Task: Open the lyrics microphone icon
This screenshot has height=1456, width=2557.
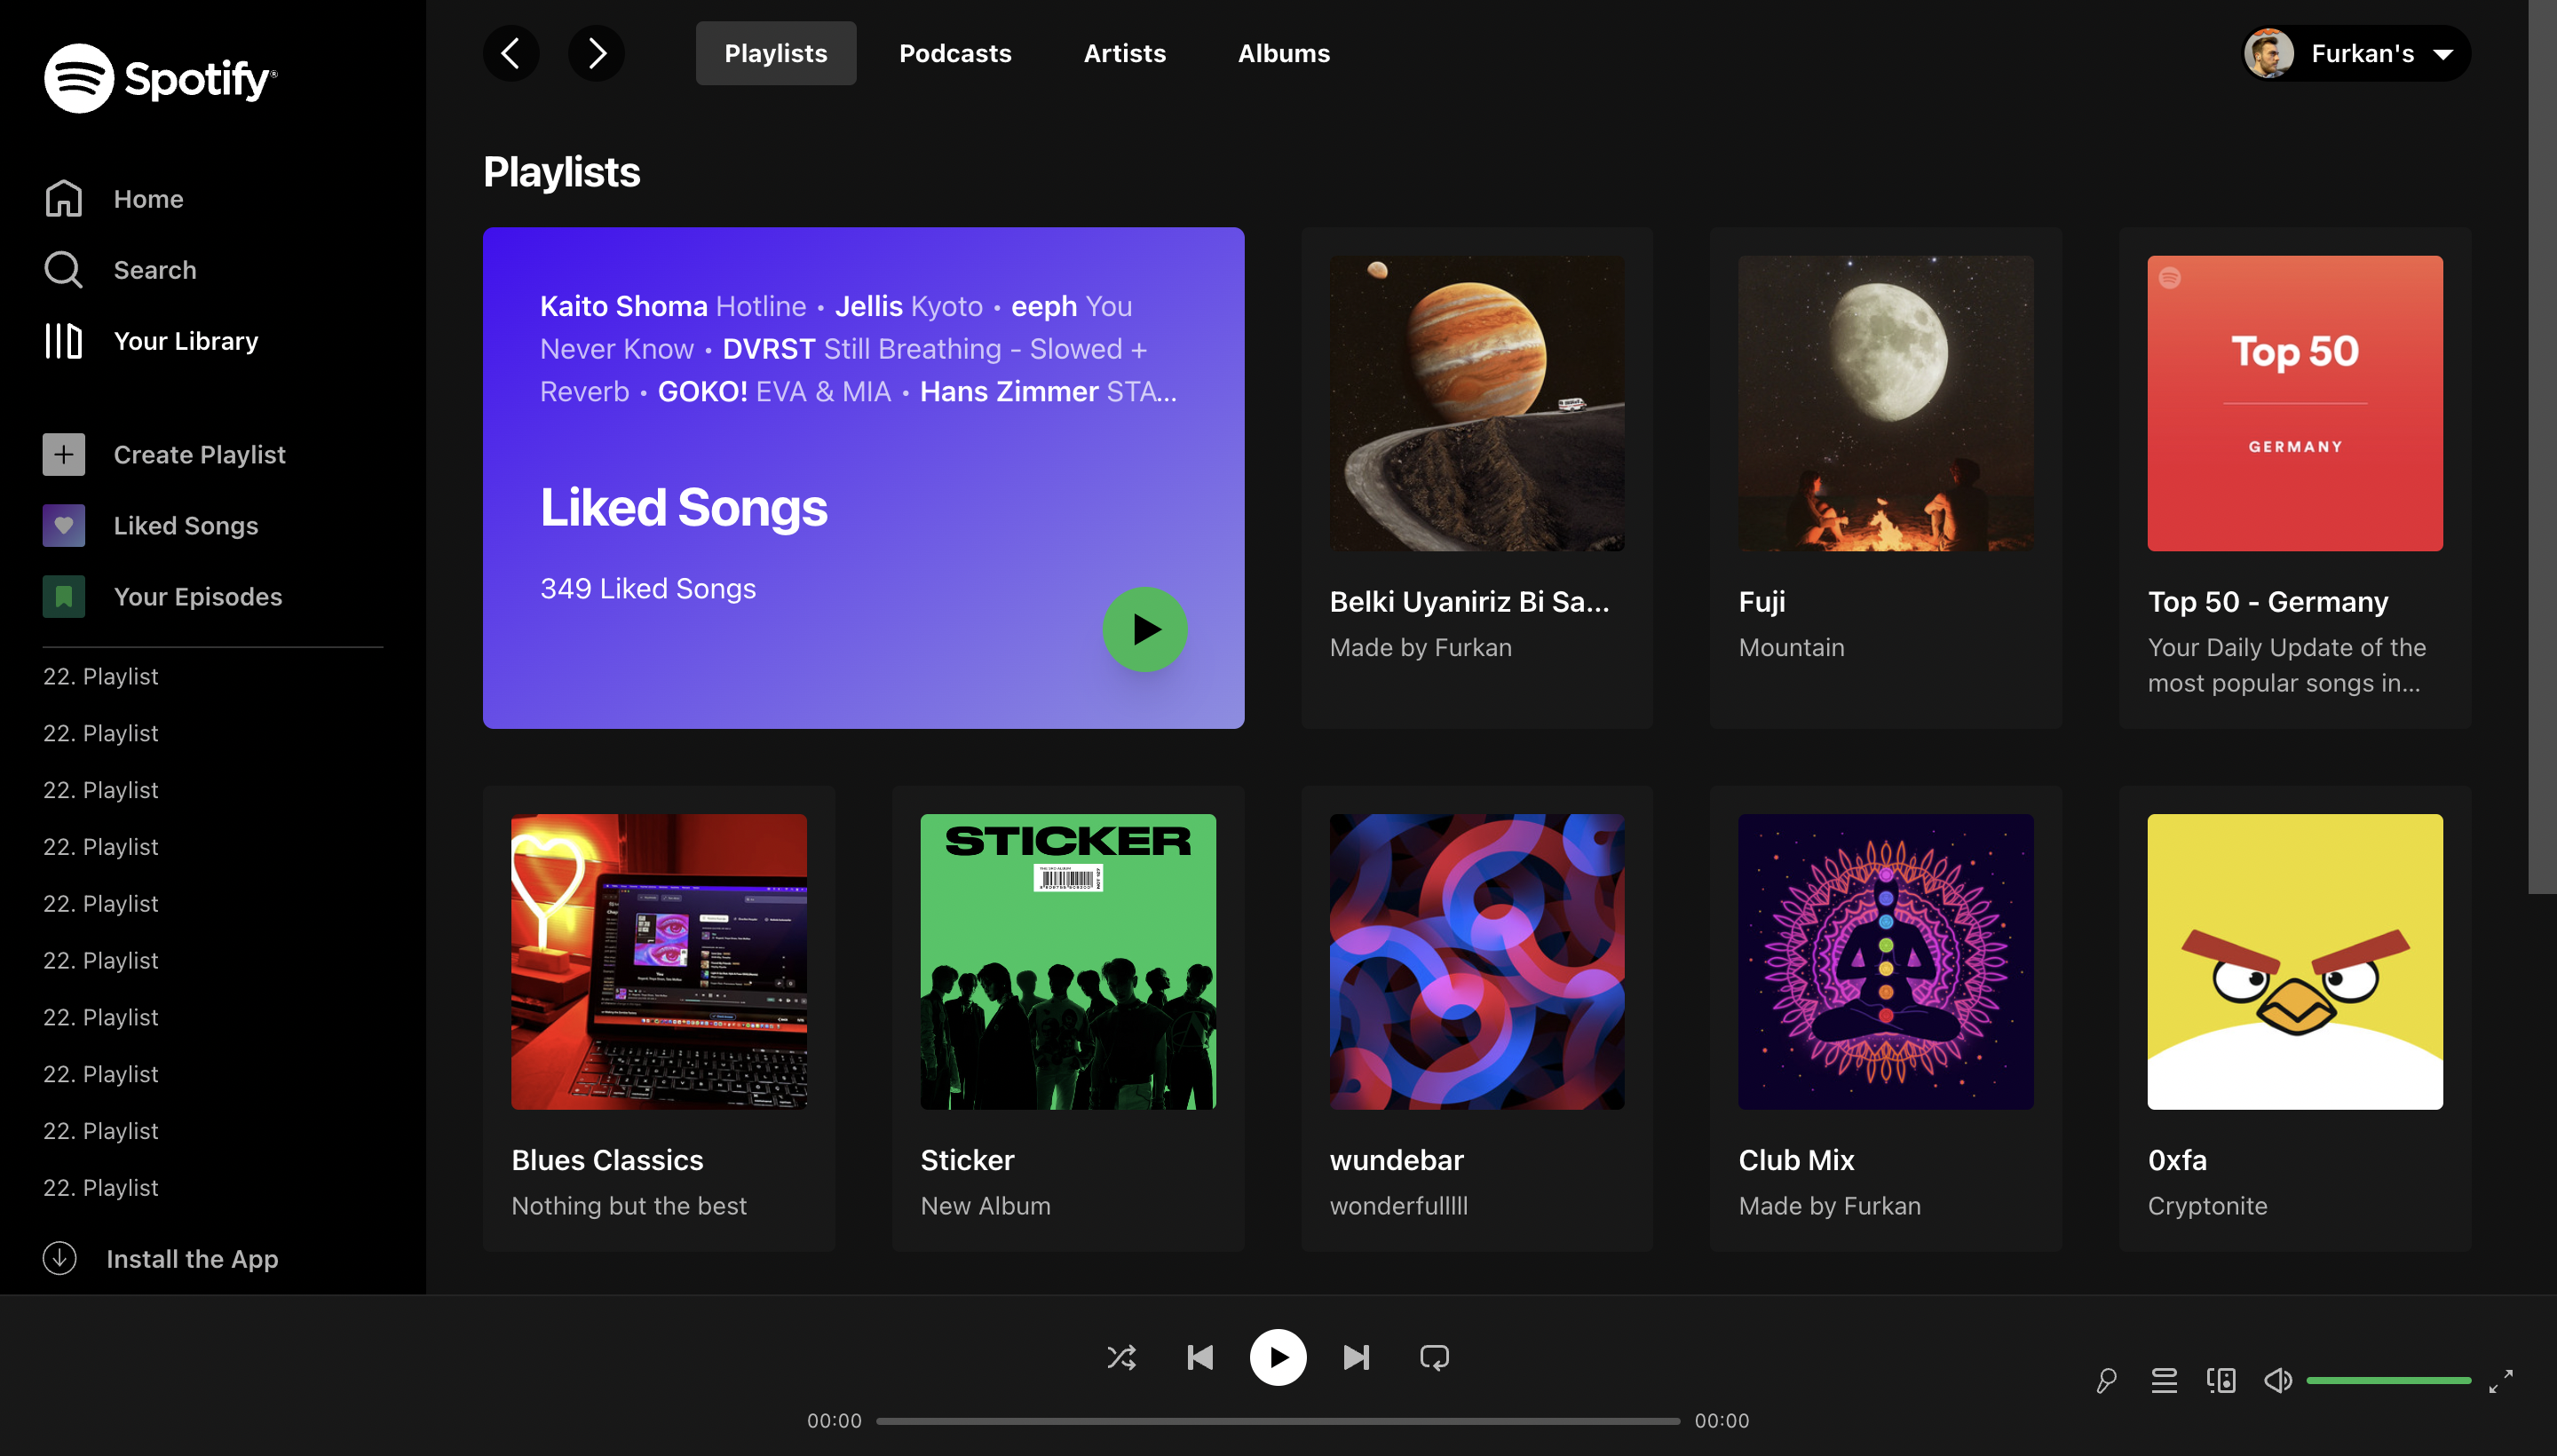Action: (x=2106, y=1381)
